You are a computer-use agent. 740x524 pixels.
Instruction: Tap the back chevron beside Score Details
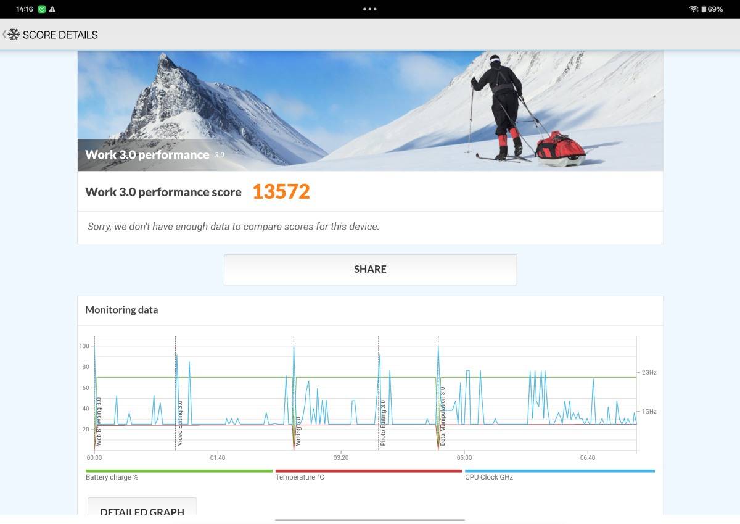(x=4, y=35)
